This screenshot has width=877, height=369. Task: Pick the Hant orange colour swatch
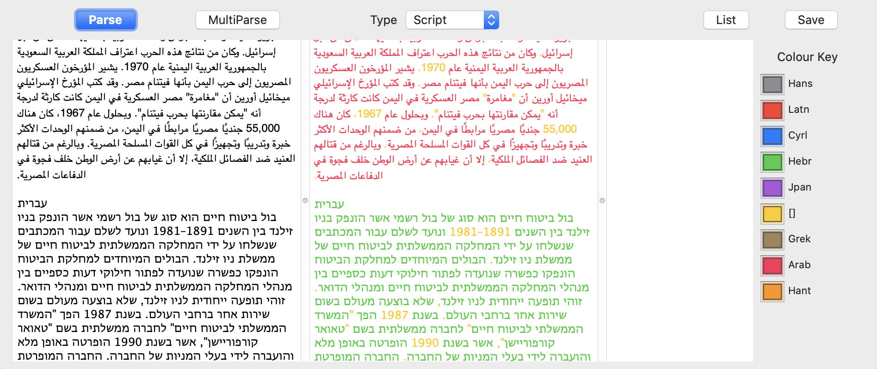(772, 291)
